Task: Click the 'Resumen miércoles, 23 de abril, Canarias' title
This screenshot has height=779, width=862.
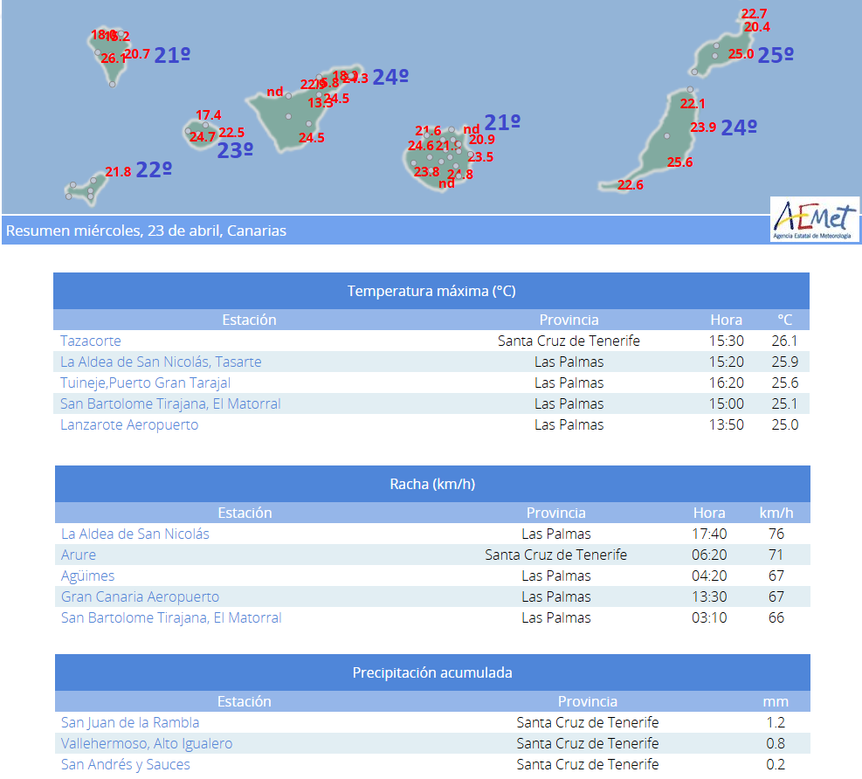Action: tap(146, 231)
